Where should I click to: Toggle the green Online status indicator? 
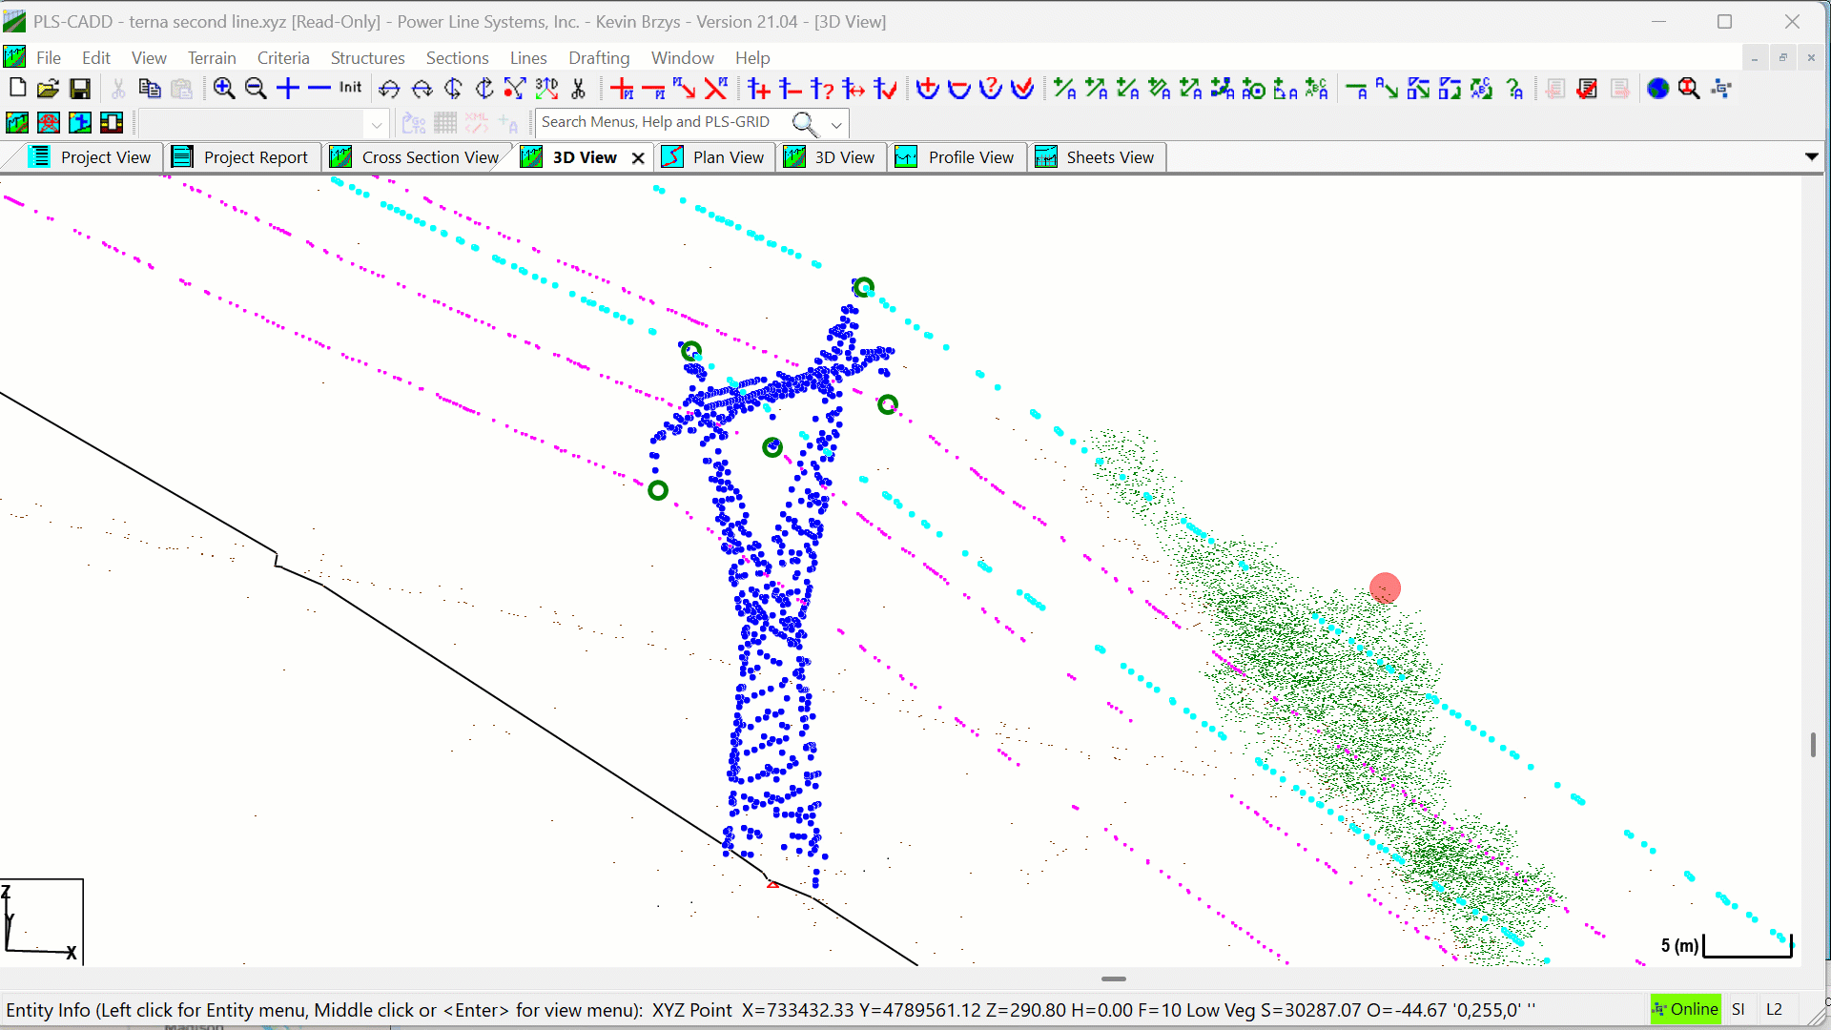(x=1685, y=1009)
